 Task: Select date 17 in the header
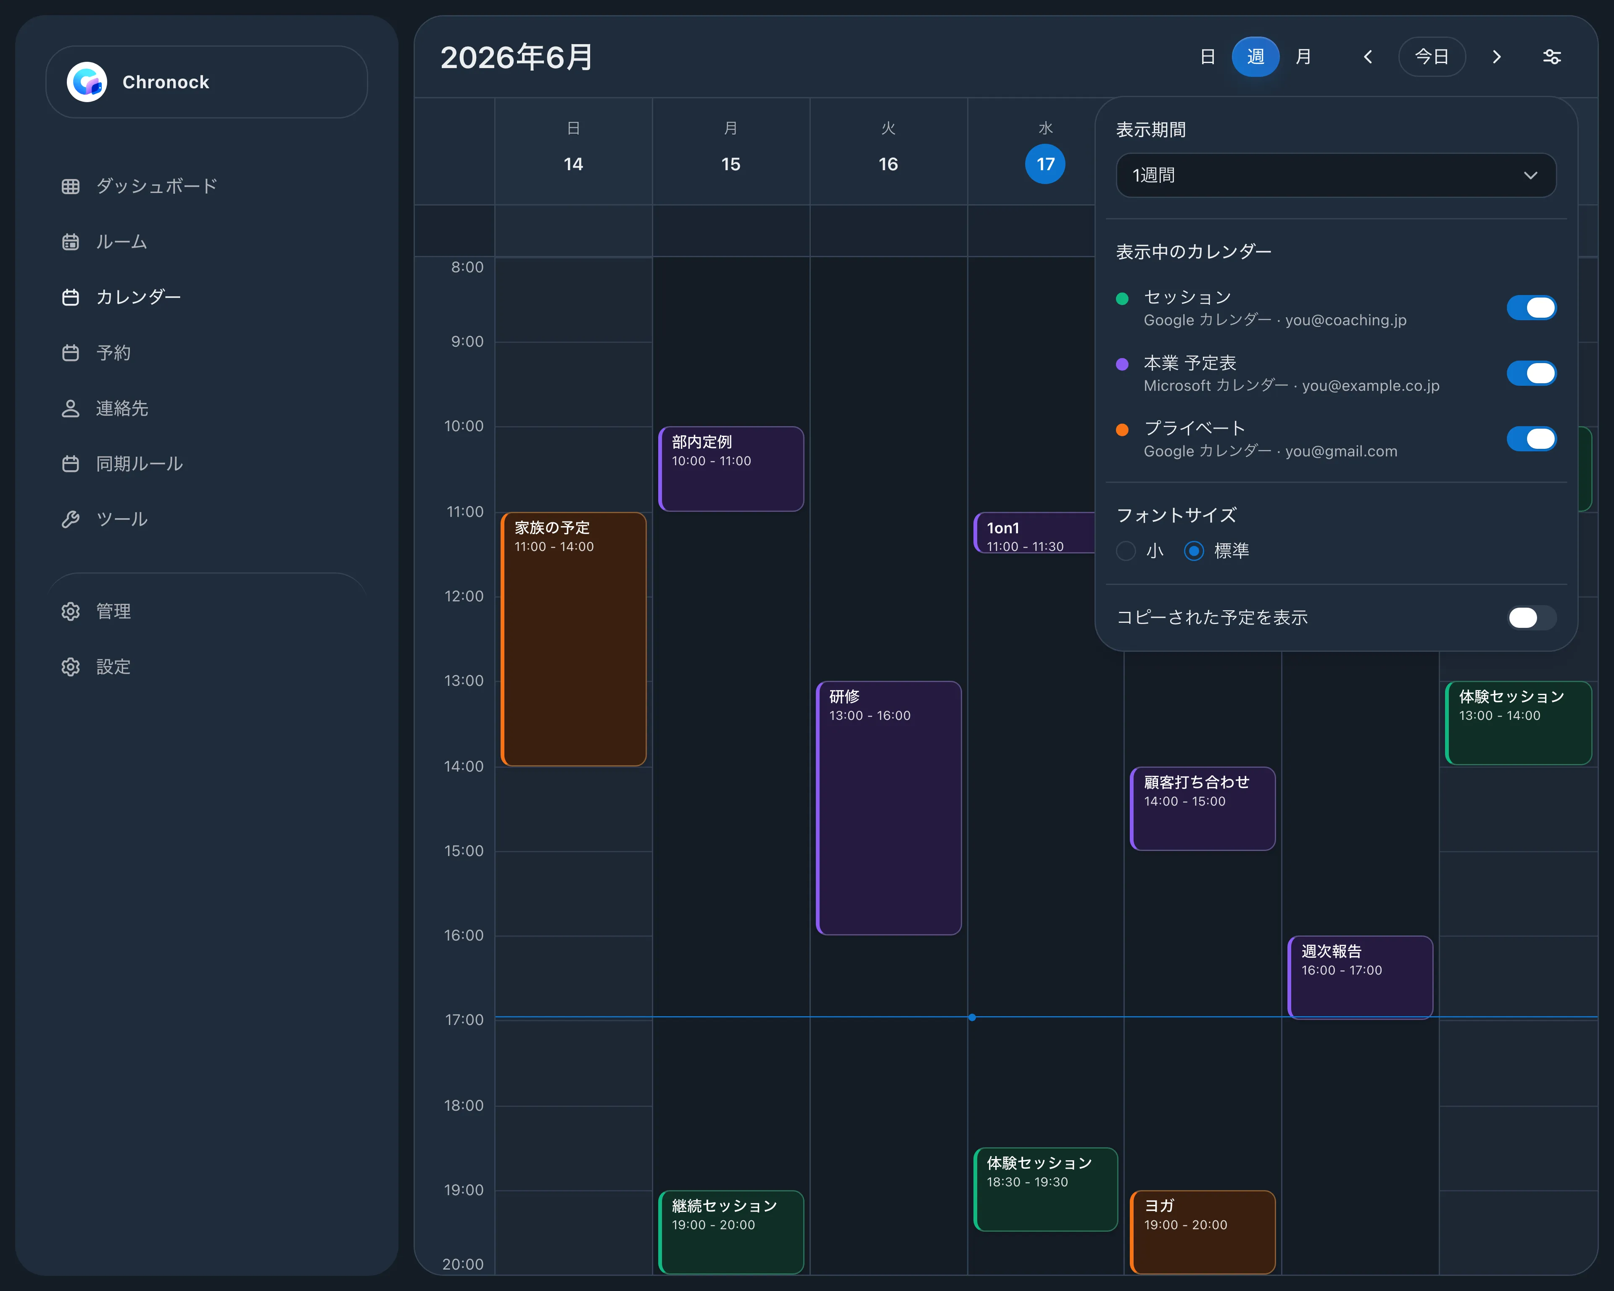click(x=1045, y=164)
